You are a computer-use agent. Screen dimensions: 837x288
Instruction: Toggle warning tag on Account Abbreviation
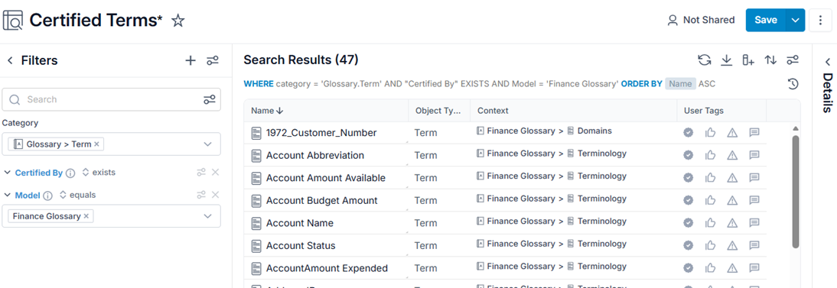click(732, 155)
